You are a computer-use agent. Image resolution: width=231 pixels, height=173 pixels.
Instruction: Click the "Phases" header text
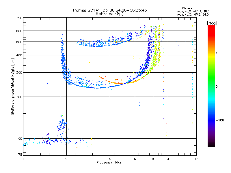click(187, 8)
